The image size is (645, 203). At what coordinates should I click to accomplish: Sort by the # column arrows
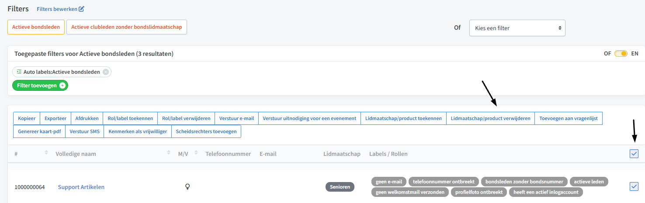pos(46,153)
